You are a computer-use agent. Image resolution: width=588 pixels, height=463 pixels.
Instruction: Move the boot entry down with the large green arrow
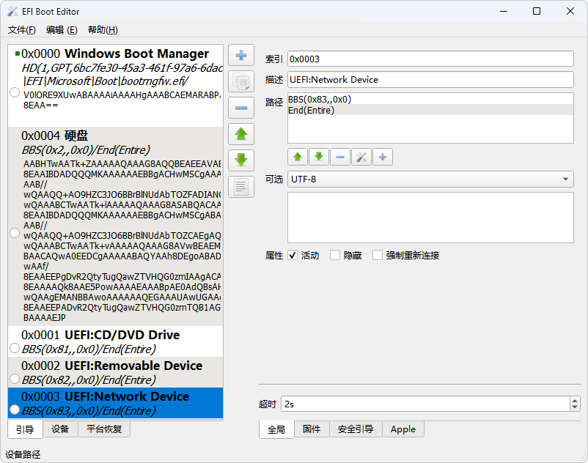pos(240,160)
